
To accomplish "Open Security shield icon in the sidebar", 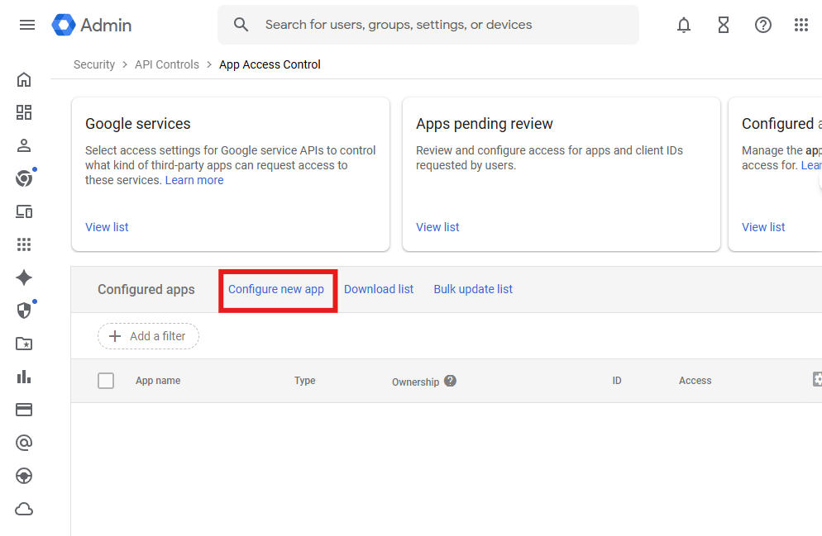I will tap(24, 311).
